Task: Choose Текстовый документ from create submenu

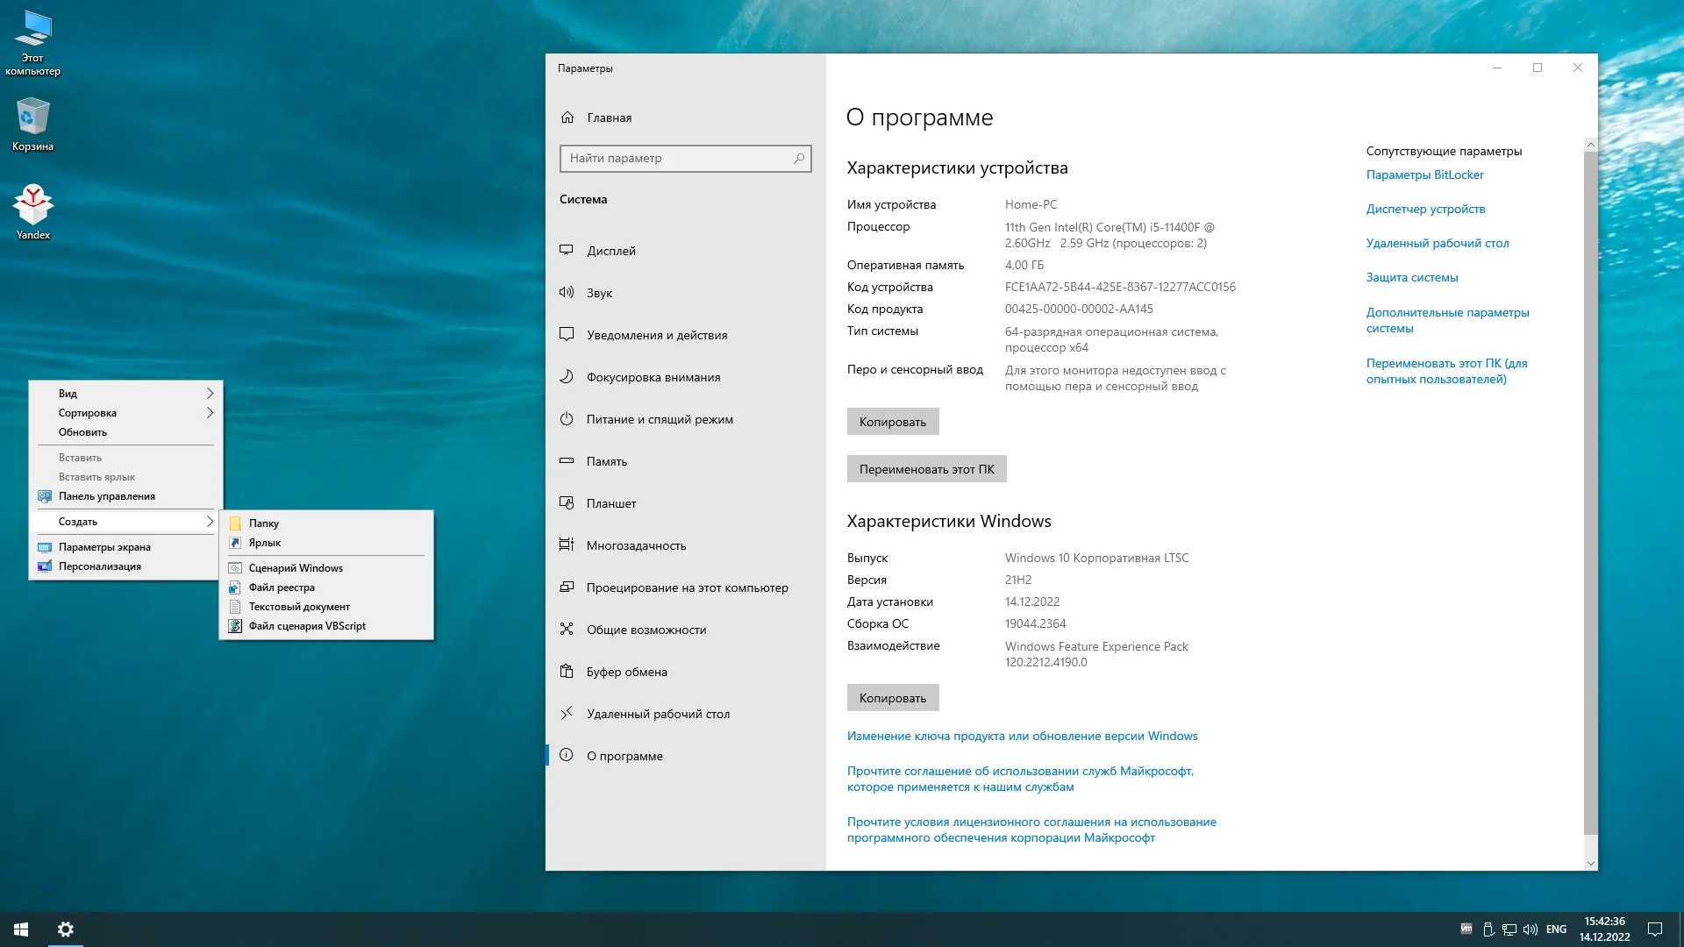Action: coord(298,607)
